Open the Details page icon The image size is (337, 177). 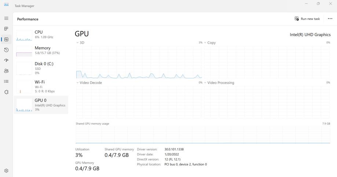pyautogui.click(x=6, y=82)
